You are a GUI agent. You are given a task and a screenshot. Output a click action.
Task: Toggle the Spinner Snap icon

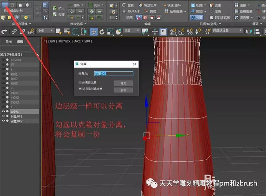click(x=198, y=32)
